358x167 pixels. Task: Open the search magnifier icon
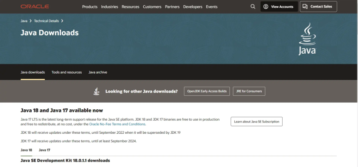click(253, 7)
